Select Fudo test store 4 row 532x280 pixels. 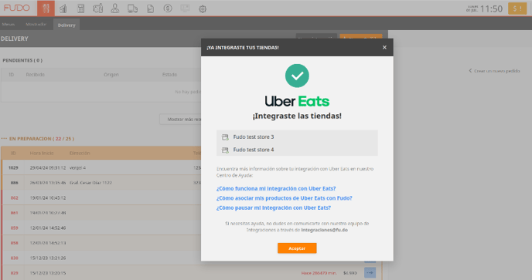[x=297, y=150]
